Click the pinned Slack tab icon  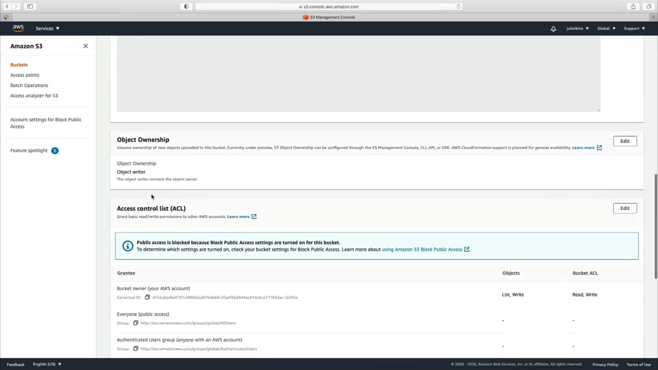tap(6, 17)
